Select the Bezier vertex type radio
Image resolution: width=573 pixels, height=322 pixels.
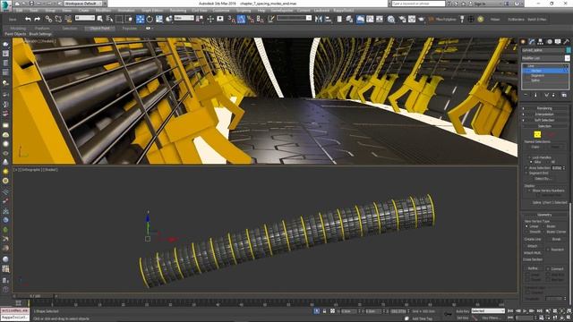[x=544, y=226]
